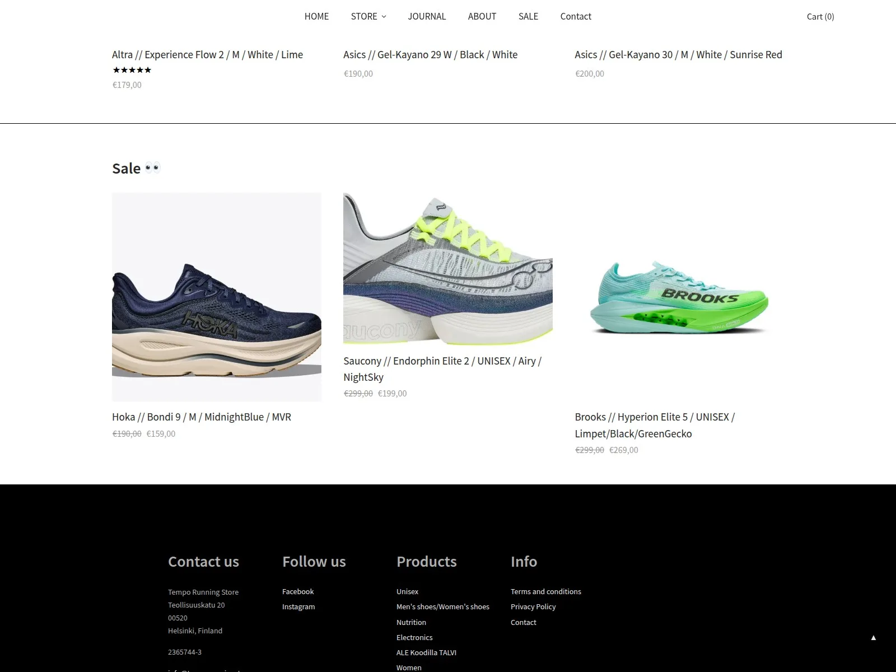The image size is (896, 672).
Task: Click the back-to-top arrow icon
Action: point(873,638)
